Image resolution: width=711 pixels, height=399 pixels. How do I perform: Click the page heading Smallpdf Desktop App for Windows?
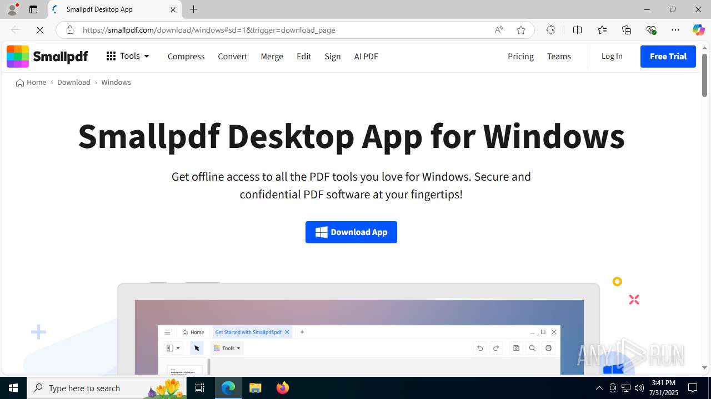[351, 136]
